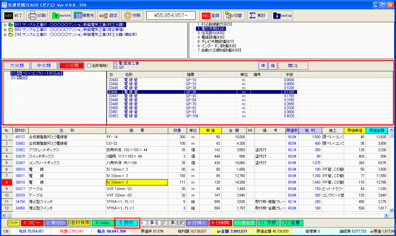Click the 縮 shrink button
Viewport: 396px width, 236px height.
[x=273, y=66]
